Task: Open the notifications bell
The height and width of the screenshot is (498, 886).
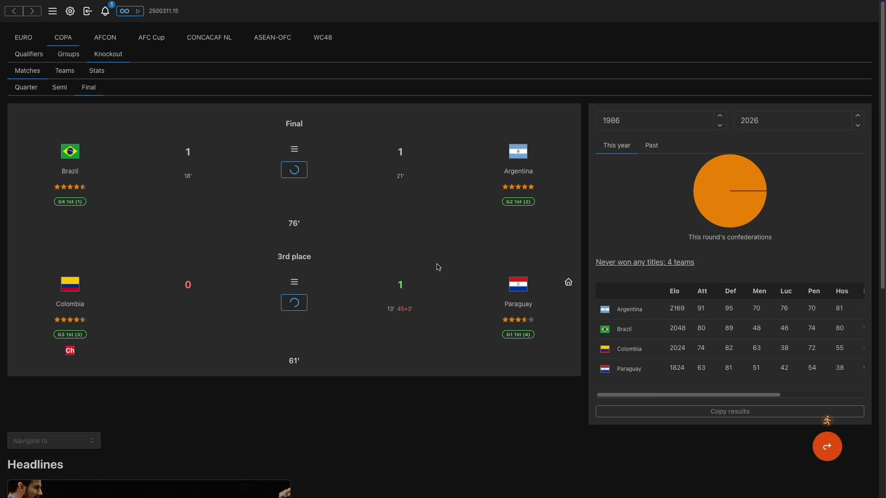Action: (105, 11)
